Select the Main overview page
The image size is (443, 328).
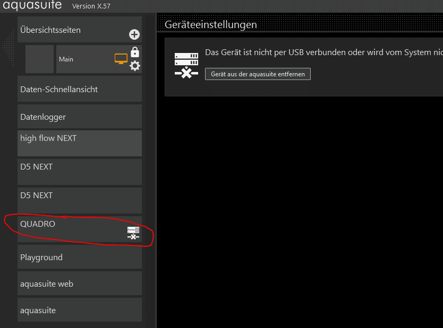[x=99, y=59]
